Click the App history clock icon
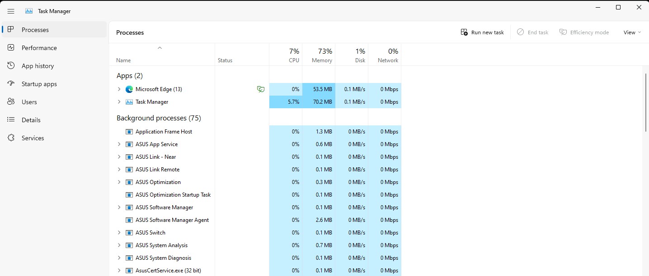This screenshot has height=276, width=649. pyautogui.click(x=11, y=66)
